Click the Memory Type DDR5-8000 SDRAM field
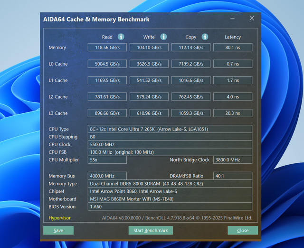 pos(170,184)
